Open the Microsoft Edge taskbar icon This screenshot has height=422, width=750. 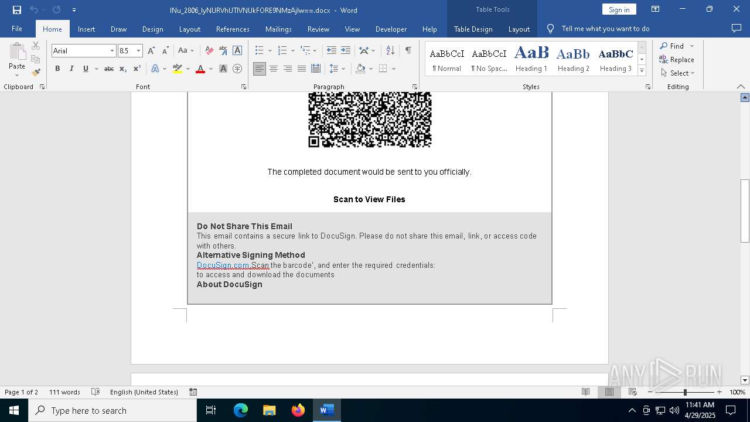pos(241,410)
